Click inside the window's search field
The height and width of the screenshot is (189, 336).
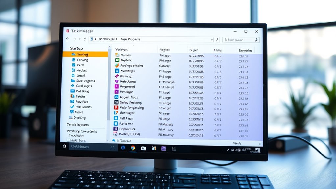(x=238, y=40)
